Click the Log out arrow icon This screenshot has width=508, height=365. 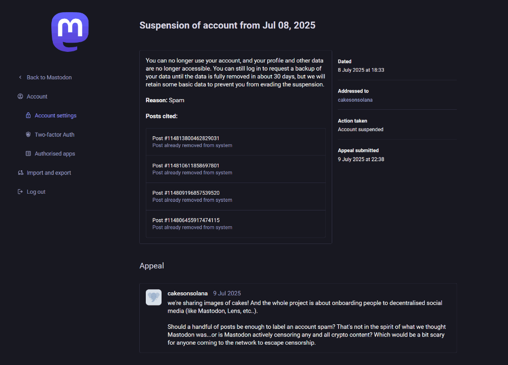tap(20, 192)
